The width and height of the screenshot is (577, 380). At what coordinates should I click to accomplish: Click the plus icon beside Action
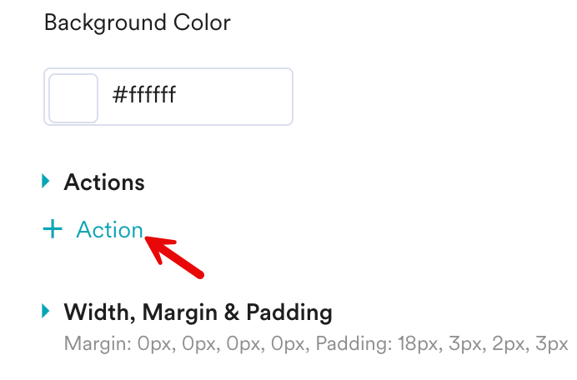pyautogui.click(x=53, y=230)
